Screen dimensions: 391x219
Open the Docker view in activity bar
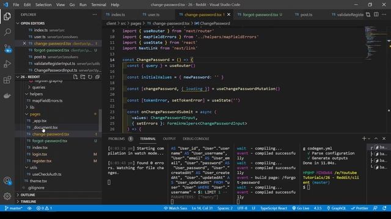tap(7, 96)
